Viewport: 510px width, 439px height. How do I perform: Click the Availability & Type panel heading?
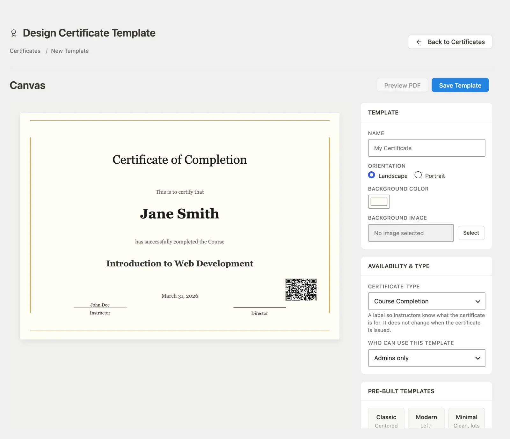point(399,266)
